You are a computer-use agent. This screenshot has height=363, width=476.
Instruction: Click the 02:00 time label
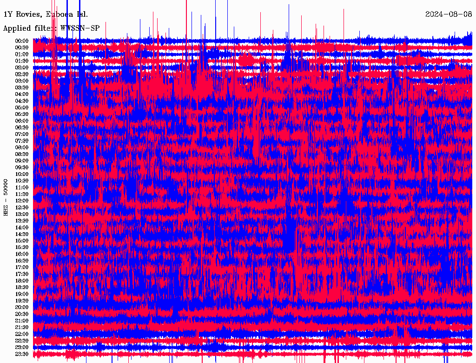pyautogui.click(x=22, y=68)
